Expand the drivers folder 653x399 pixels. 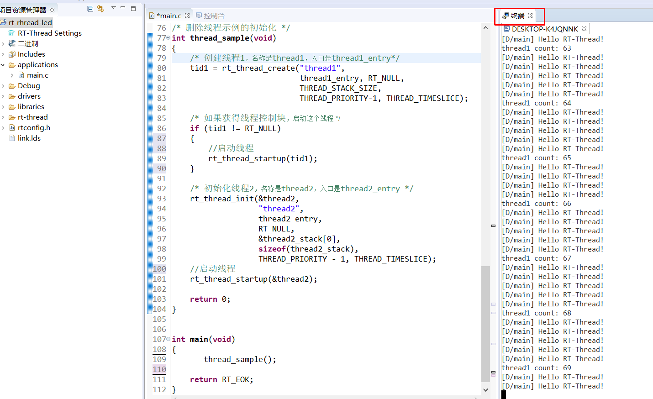coord(3,96)
